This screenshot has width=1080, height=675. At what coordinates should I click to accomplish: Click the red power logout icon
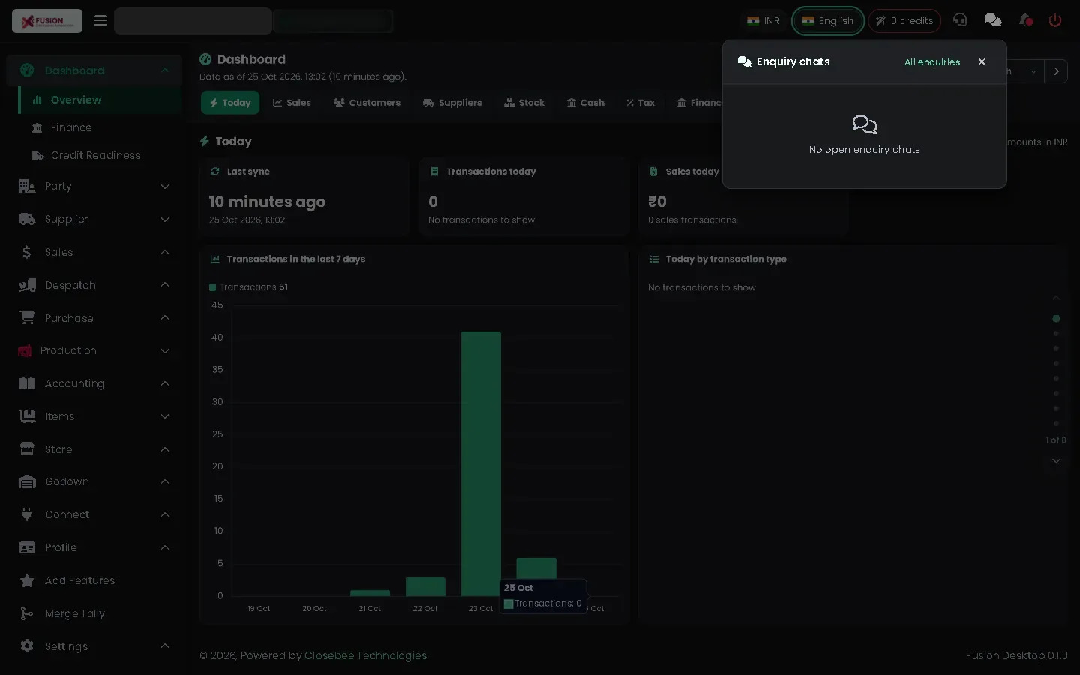click(x=1055, y=20)
